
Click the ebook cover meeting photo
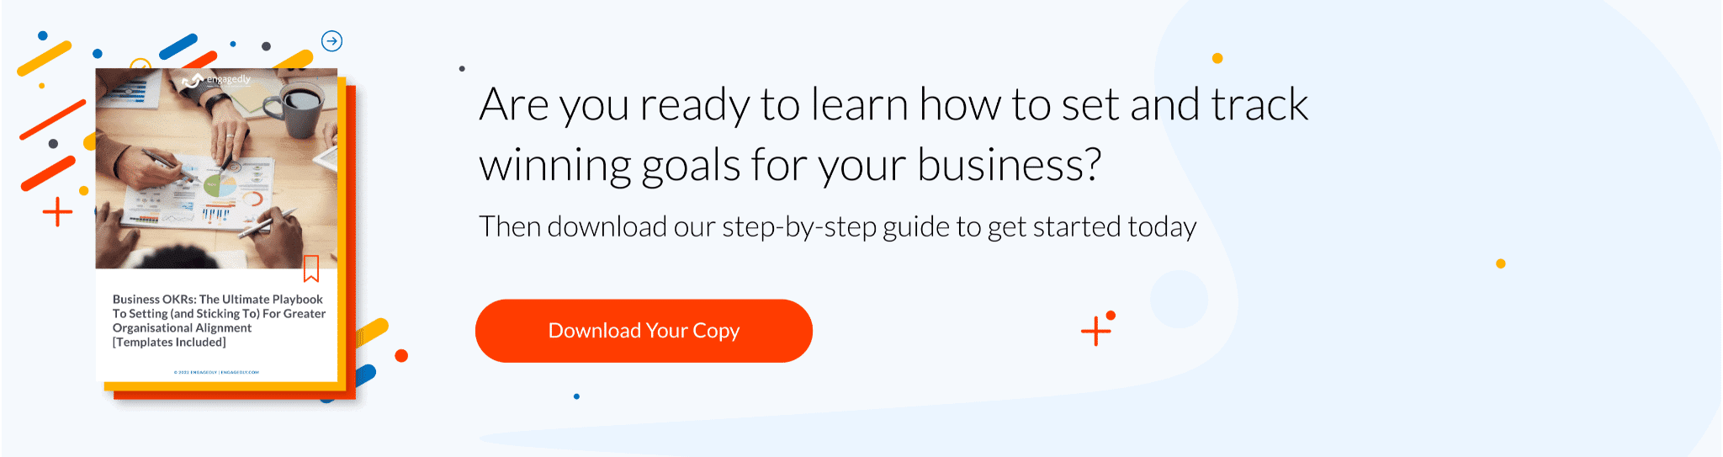[x=216, y=168]
